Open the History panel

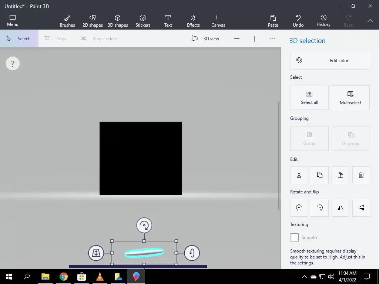click(x=323, y=21)
